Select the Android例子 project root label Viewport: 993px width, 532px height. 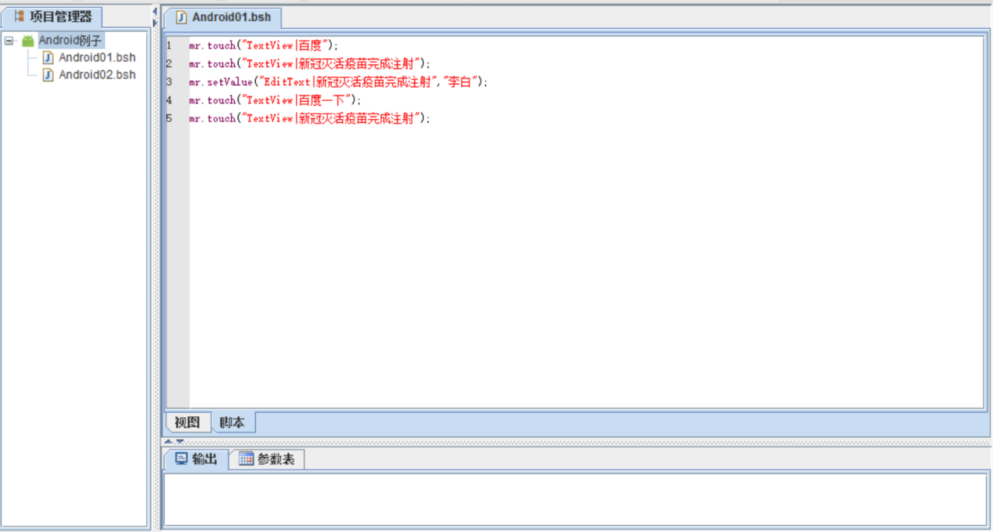[70, 41]
